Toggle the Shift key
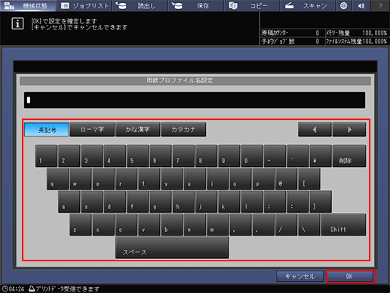The height and width of the screenshot is (293, 390). click(x=343, y=224)
